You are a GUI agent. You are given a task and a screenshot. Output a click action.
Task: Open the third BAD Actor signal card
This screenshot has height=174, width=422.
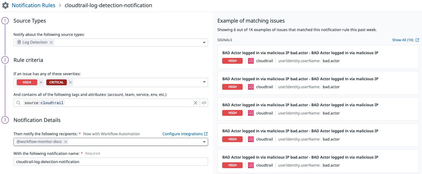pyautogui.click(x=318, y=109)
